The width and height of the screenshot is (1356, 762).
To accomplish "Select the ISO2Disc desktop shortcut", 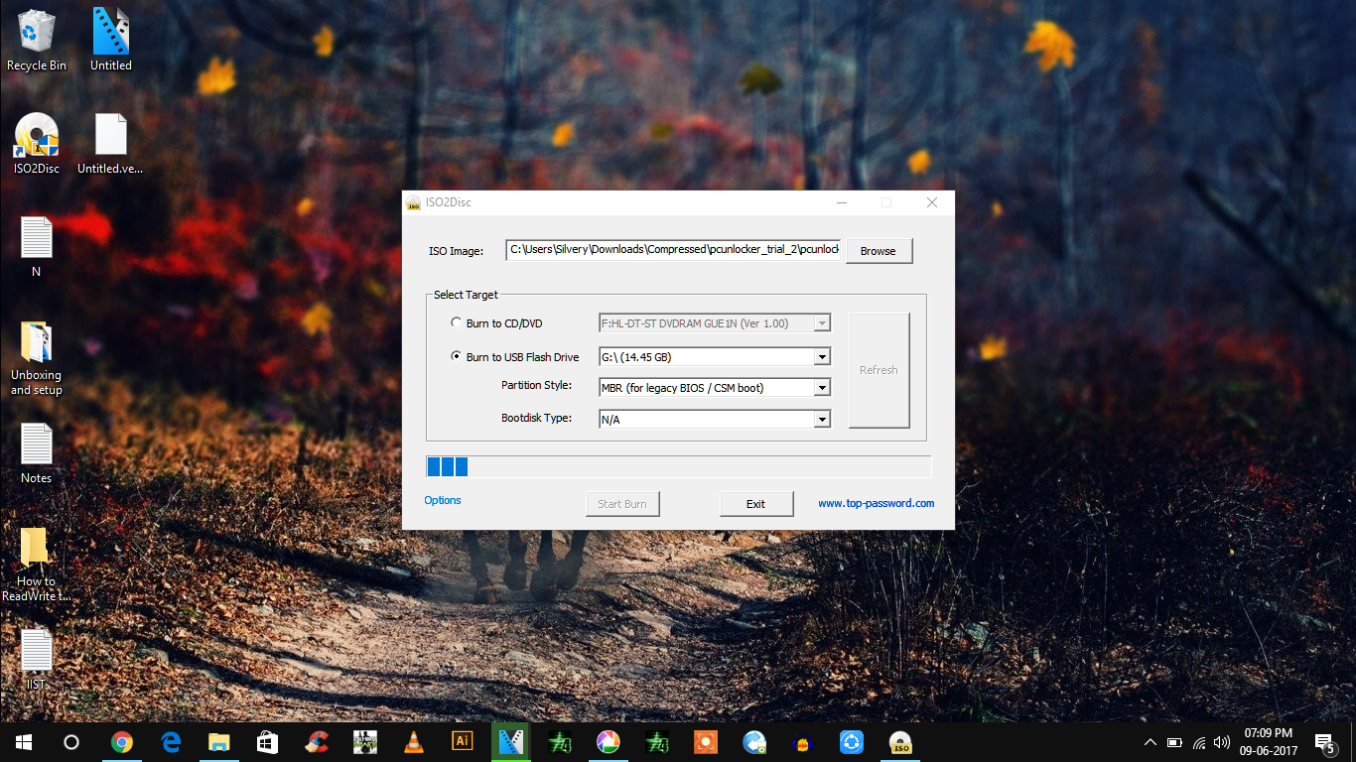I will 37,143.
